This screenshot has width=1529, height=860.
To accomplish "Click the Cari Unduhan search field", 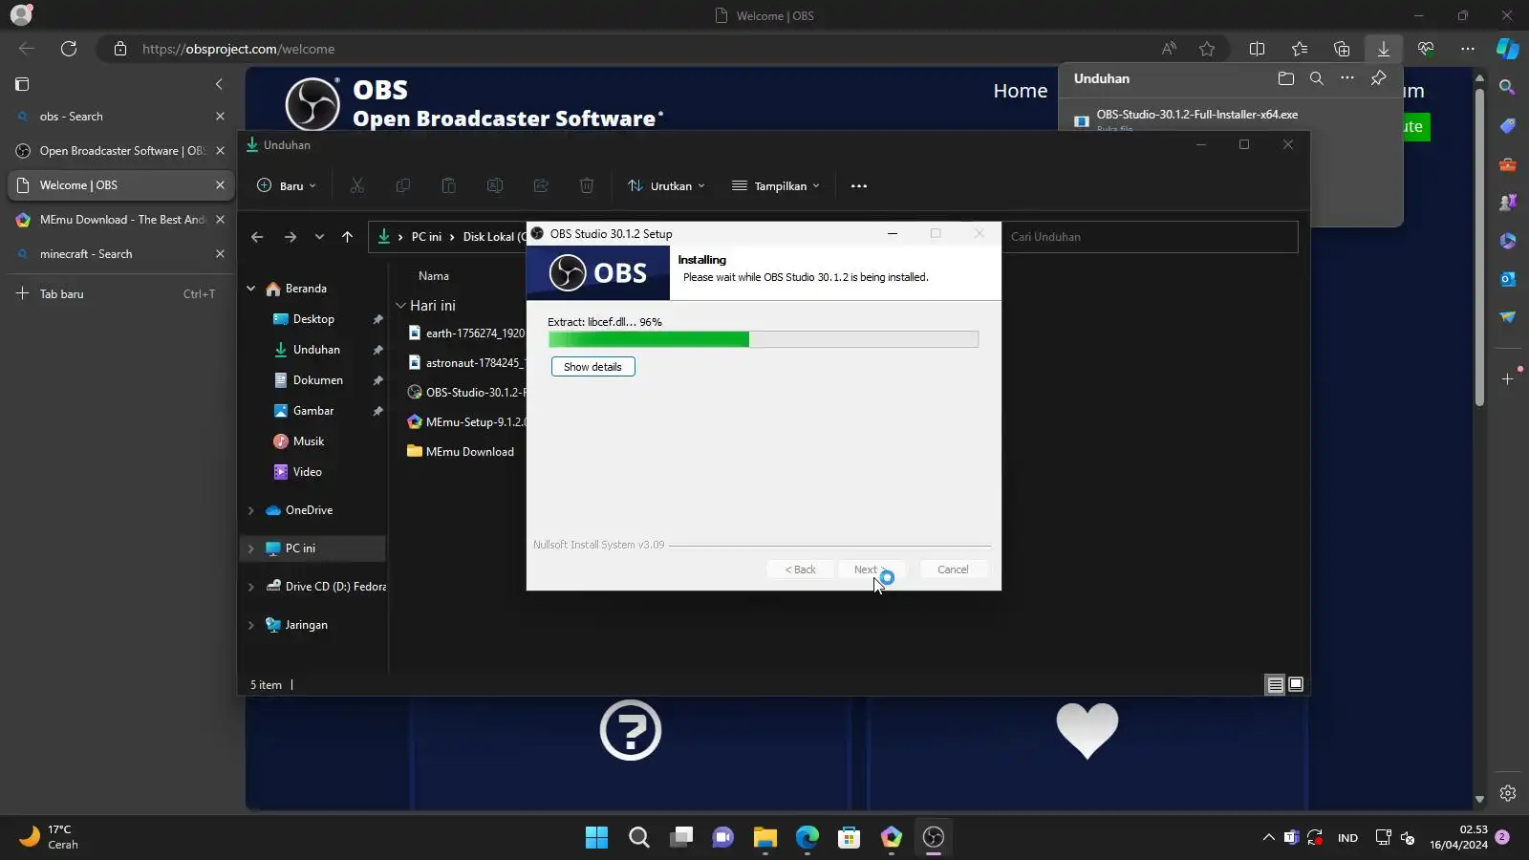I will (1150, 237).
